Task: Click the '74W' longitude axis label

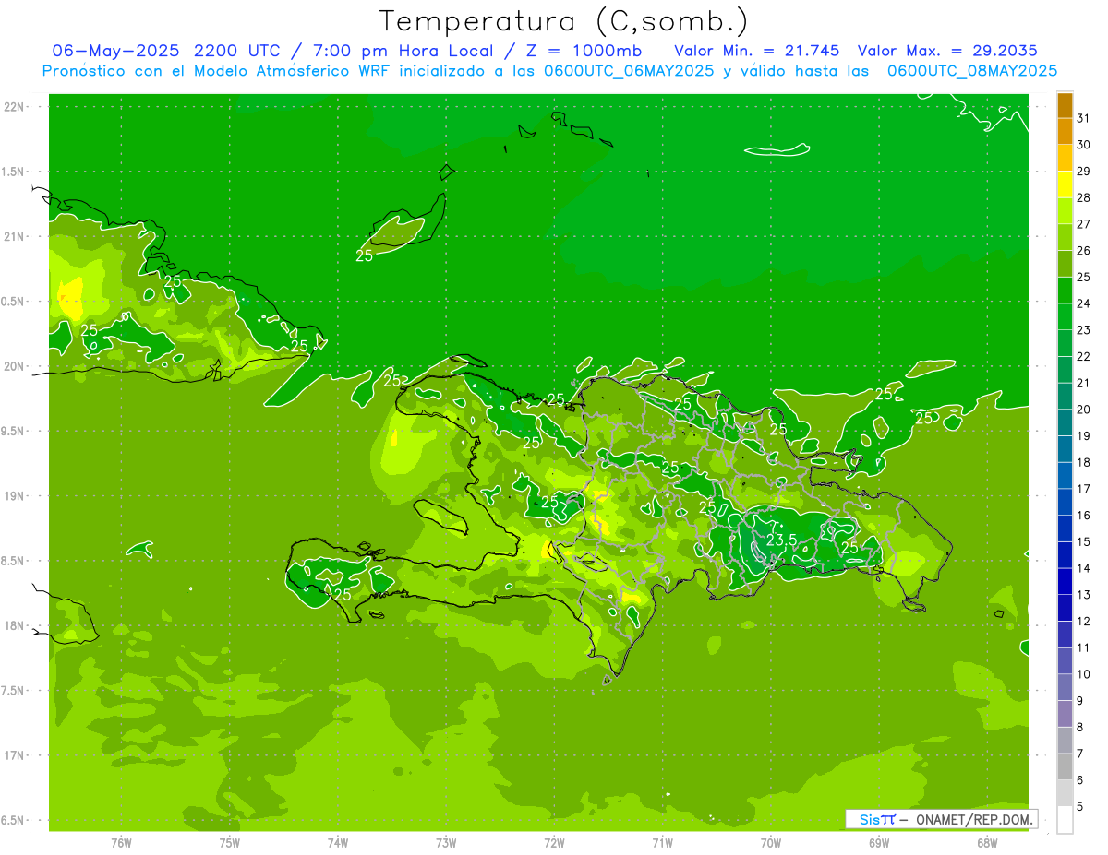Action: pos(338,843)
